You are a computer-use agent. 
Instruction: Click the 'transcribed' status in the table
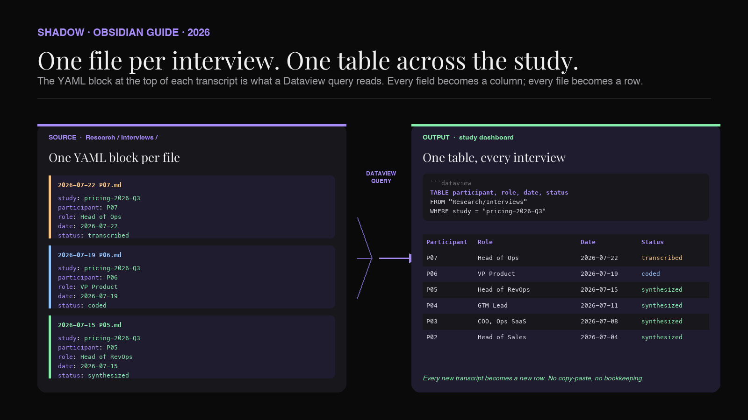click(662, 258)
